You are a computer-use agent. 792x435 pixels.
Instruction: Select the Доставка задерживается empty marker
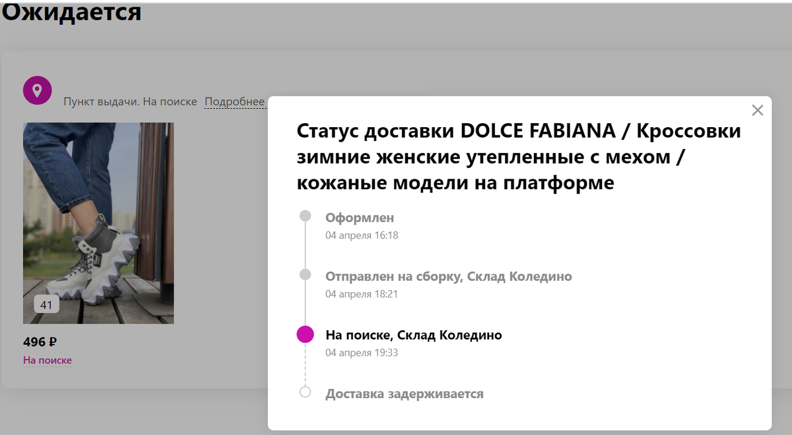tap(305, 392)
